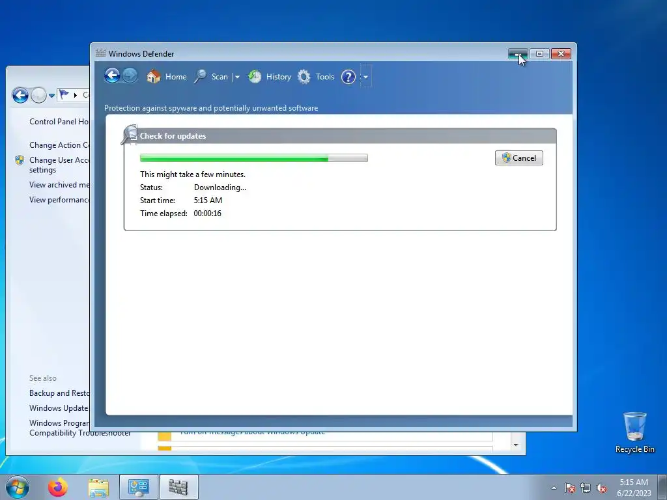The width and height of the screenshot is (667, 500).
Task: Expand the Help options dropdown arrow
Action: pos(366,77)
